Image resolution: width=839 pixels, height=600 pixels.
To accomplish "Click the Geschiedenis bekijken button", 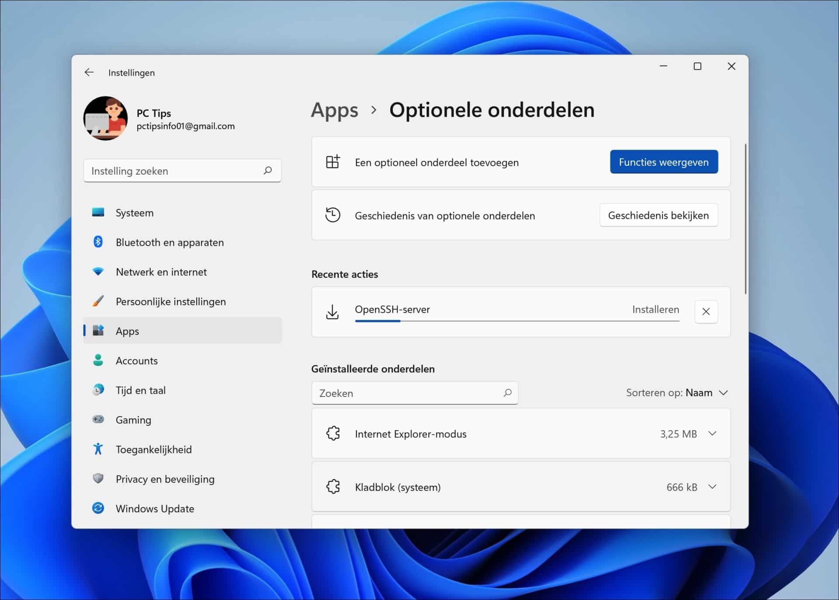I will (x=659, y=215).
